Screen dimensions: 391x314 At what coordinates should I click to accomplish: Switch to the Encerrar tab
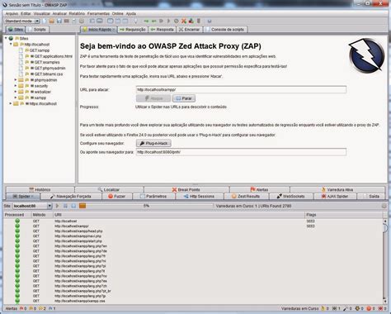pos(189,29)
